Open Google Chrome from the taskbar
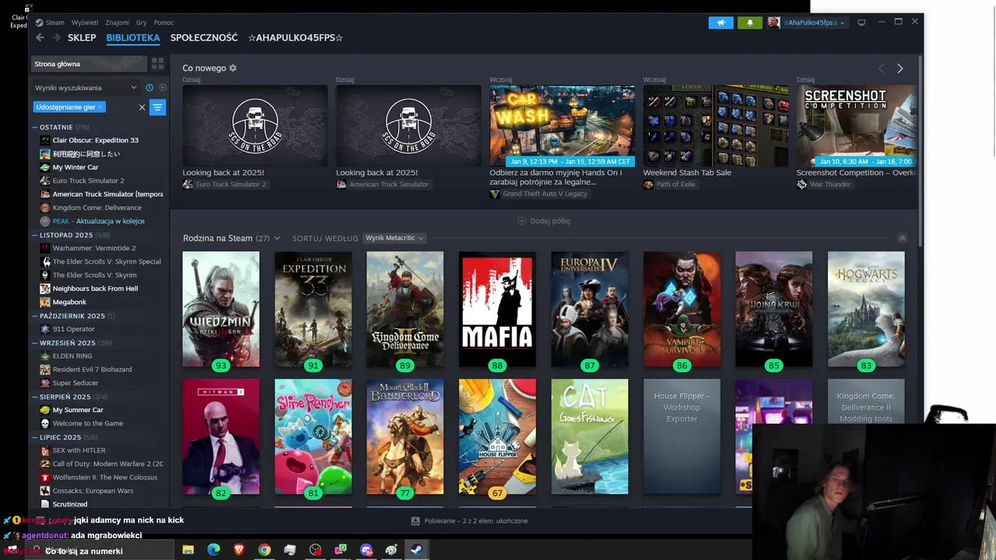This screenshot has height=560, width=996. 265,550
